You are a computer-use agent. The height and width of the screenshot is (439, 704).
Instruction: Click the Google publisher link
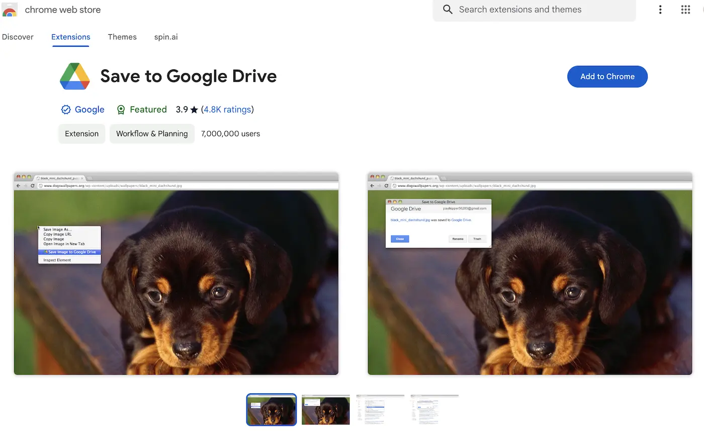(x=90, y=109)
